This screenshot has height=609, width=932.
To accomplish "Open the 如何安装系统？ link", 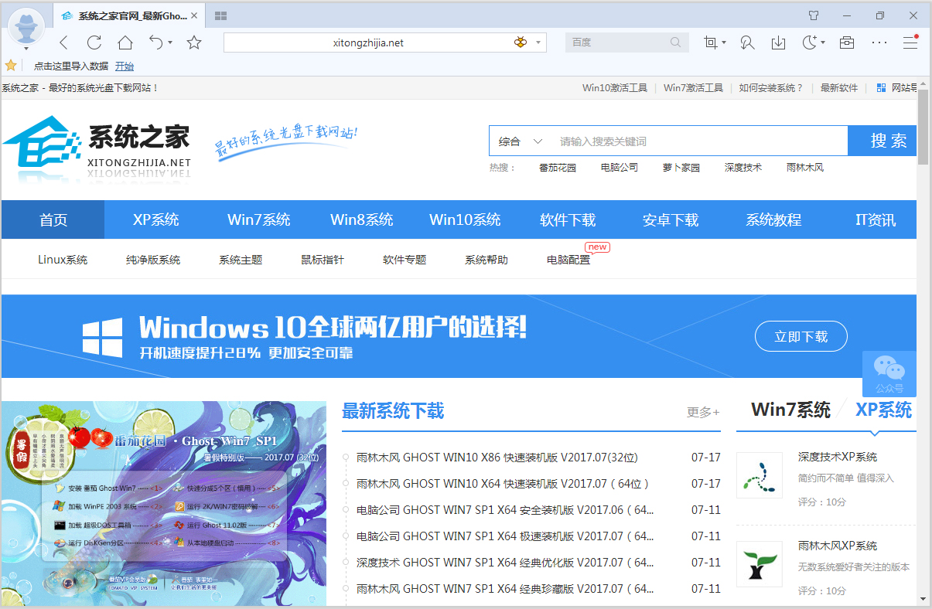I will [771, 88].
